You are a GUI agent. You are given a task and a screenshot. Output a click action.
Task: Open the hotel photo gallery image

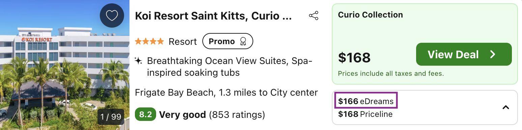(65, 65)
